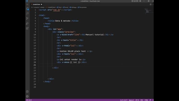Screen dimensions: 179x101
Task: Open the Accounts menu icon
Action: (27, 91)
